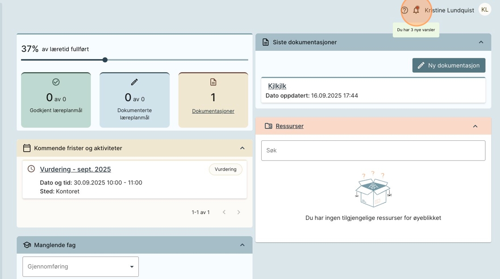Click the document icon above Dokumentasjoner count
Screen dimensions: 500x279
click(x=213, y=82)
